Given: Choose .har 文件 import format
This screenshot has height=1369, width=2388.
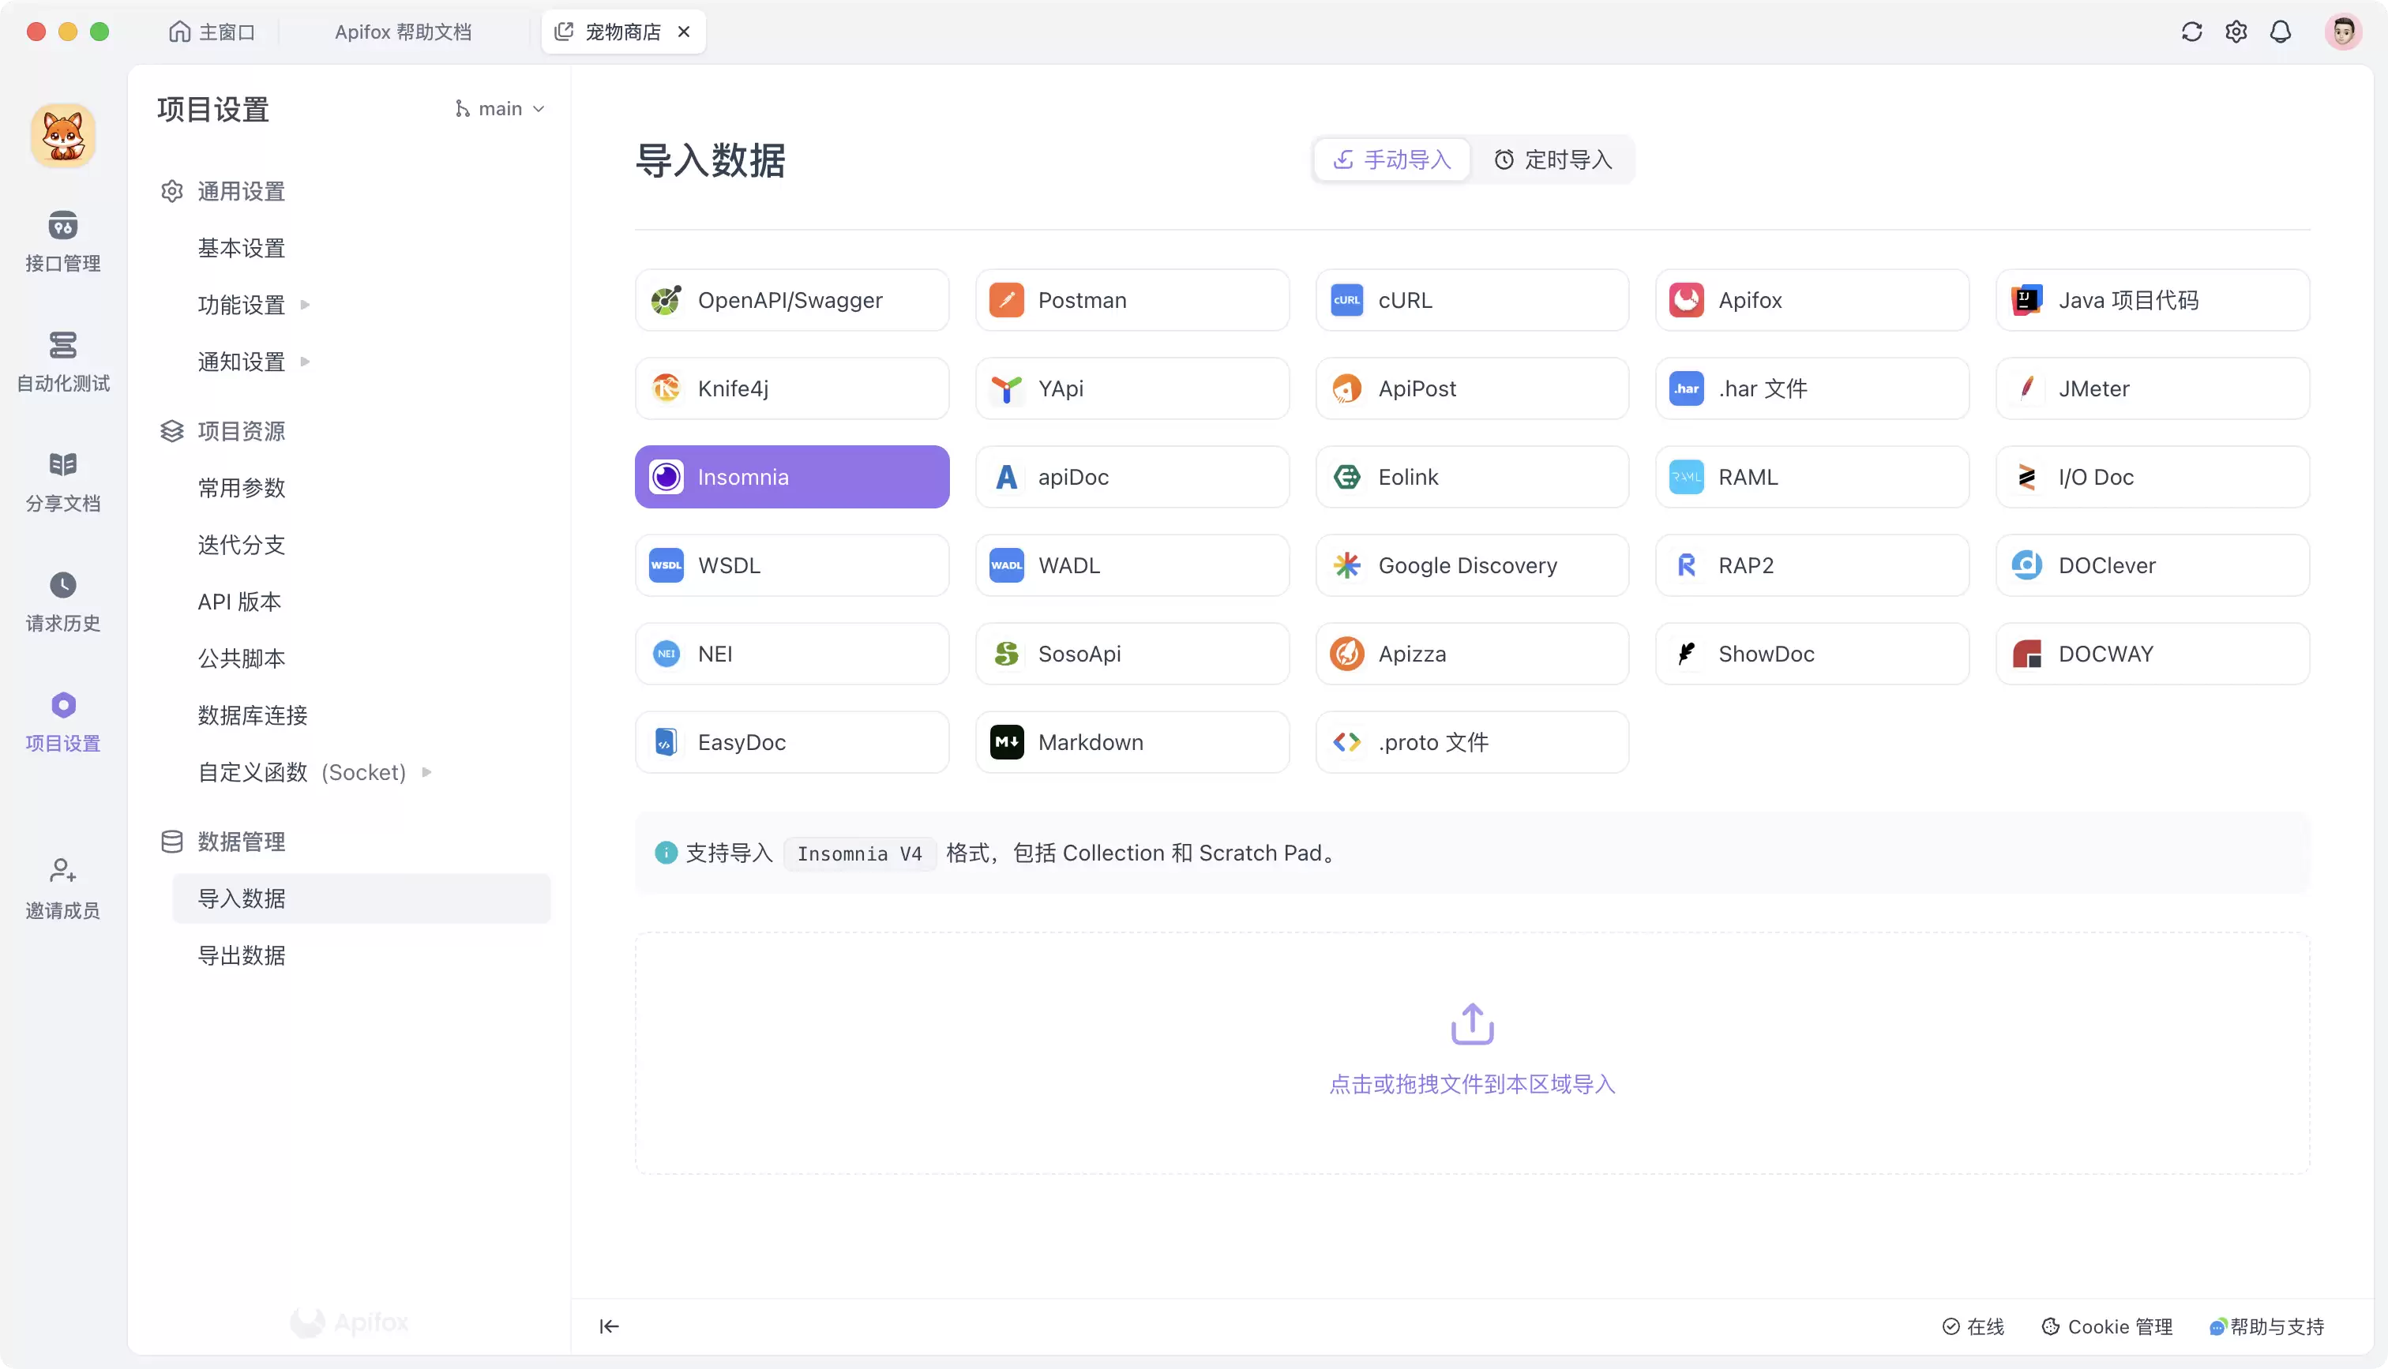Looking at the screenshot, I should coord(1812,388).
